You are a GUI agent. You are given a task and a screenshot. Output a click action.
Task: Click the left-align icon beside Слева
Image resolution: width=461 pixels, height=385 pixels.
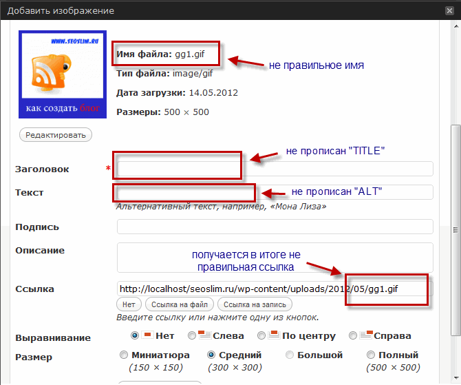(x=204, y=335)
